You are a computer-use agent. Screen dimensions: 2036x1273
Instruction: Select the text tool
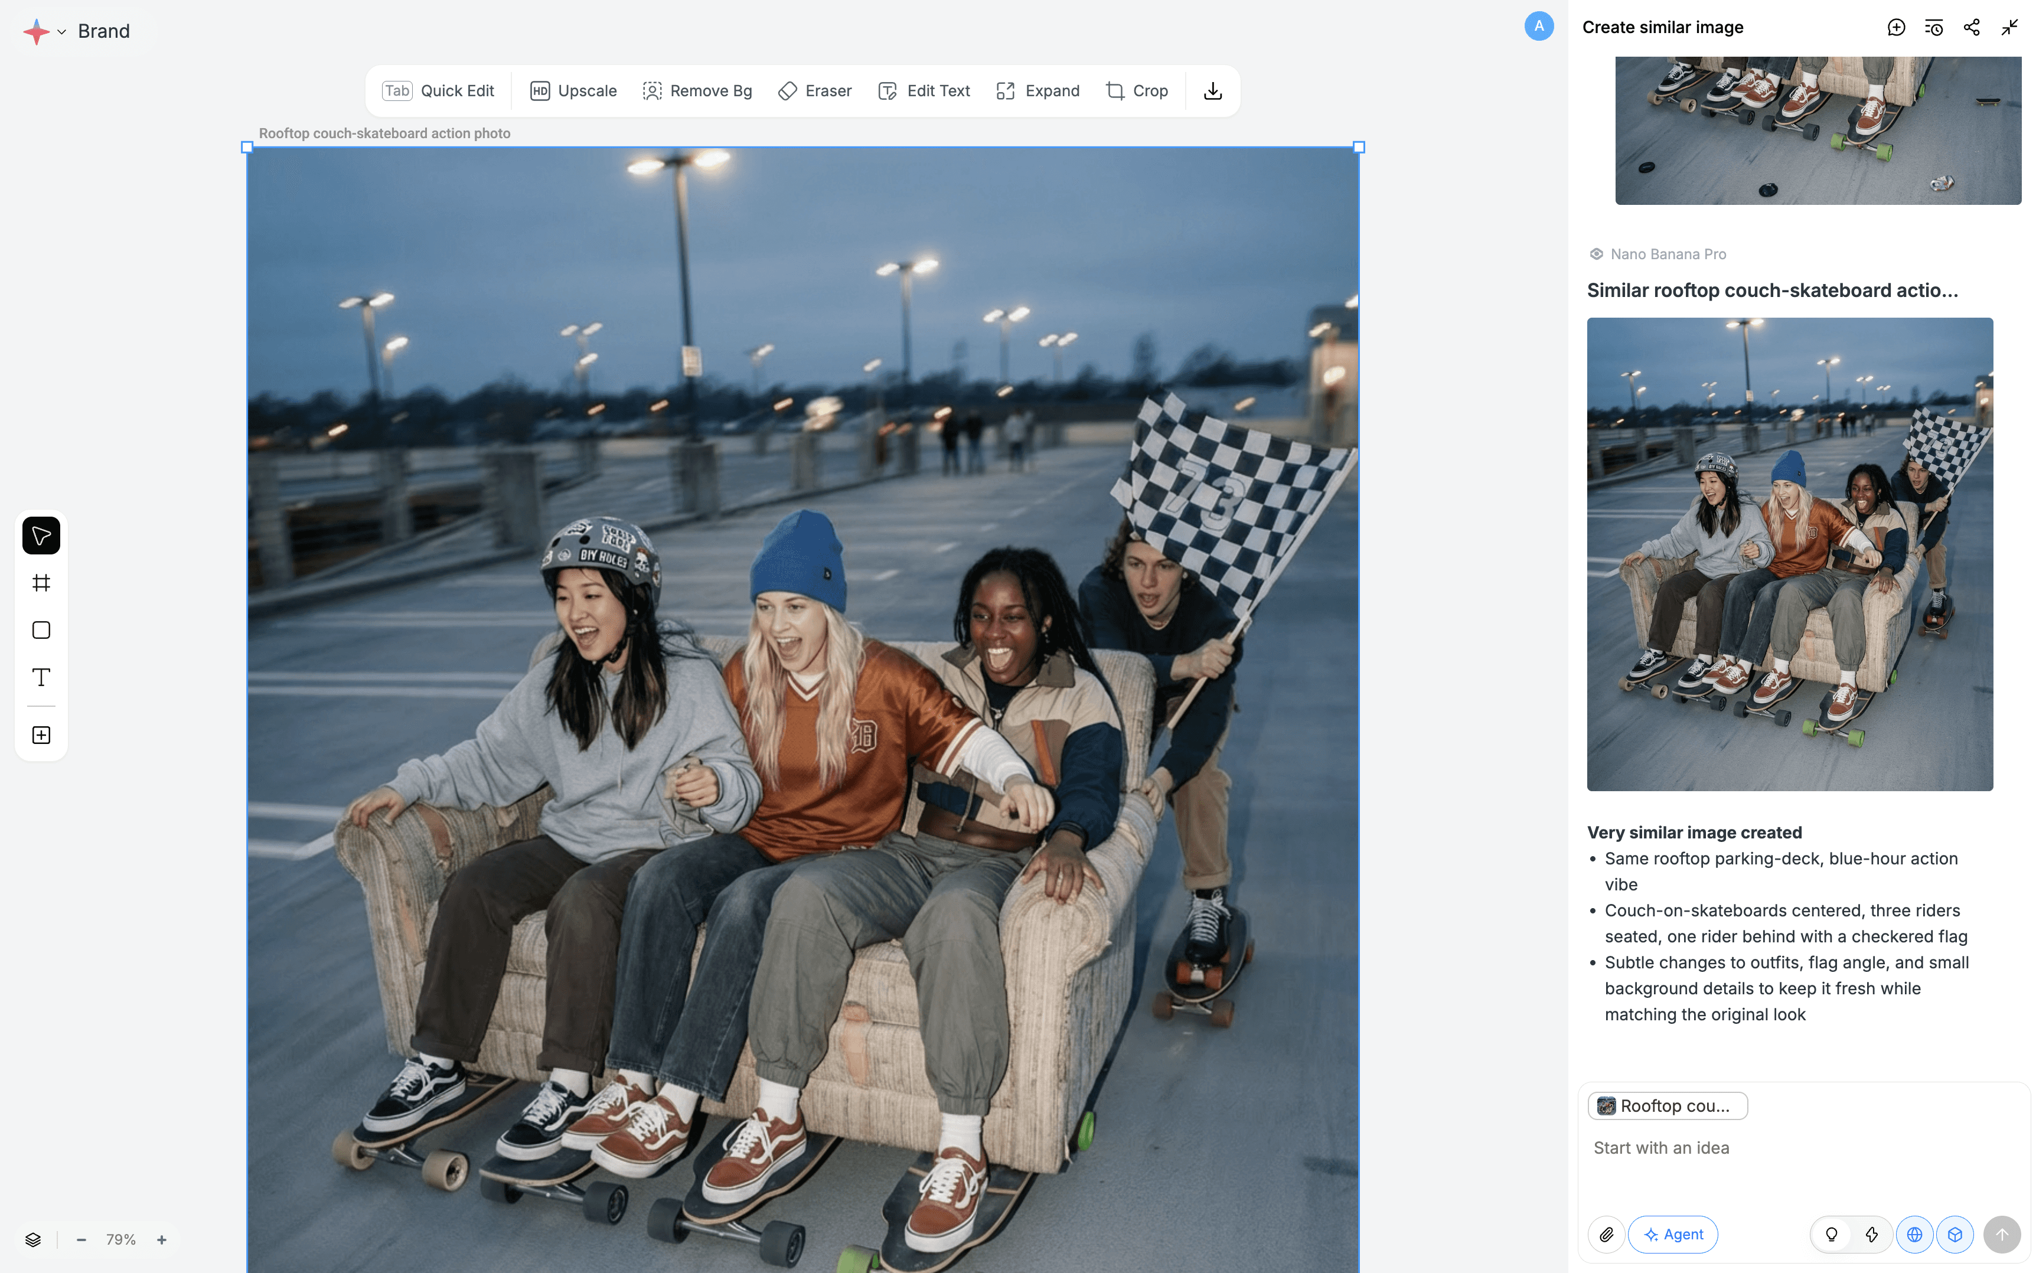click(40, 678)
